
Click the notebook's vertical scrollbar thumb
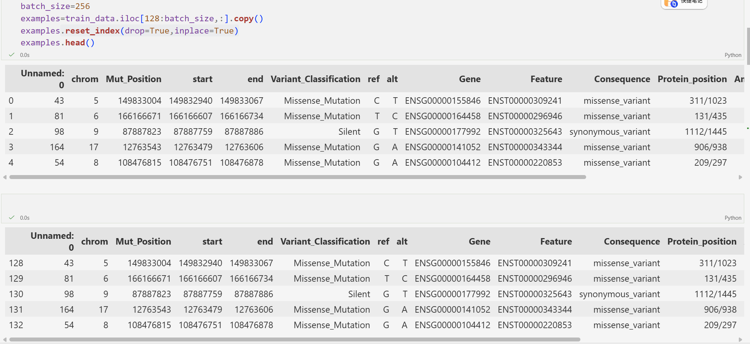(x=748, y=46)
